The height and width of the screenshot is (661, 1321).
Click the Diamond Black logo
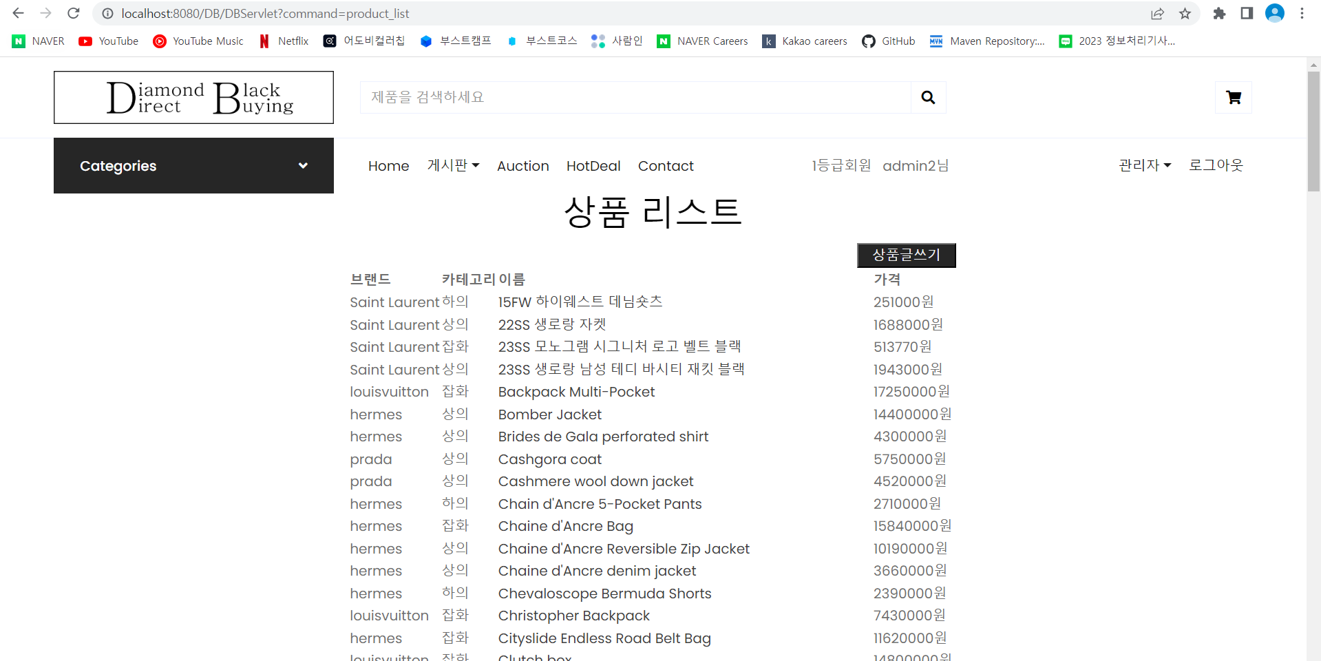[193, 97]
